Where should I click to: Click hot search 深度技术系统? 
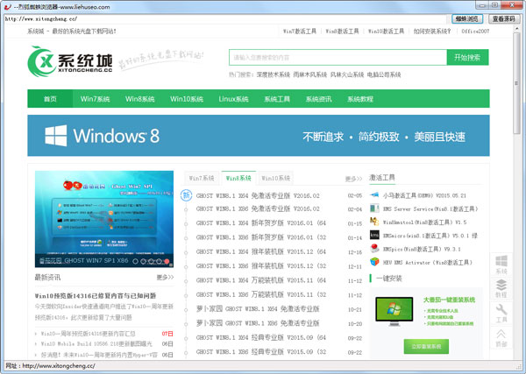[x=273, y=74]
